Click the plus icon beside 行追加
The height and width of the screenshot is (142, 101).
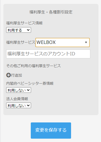[8, 75]
